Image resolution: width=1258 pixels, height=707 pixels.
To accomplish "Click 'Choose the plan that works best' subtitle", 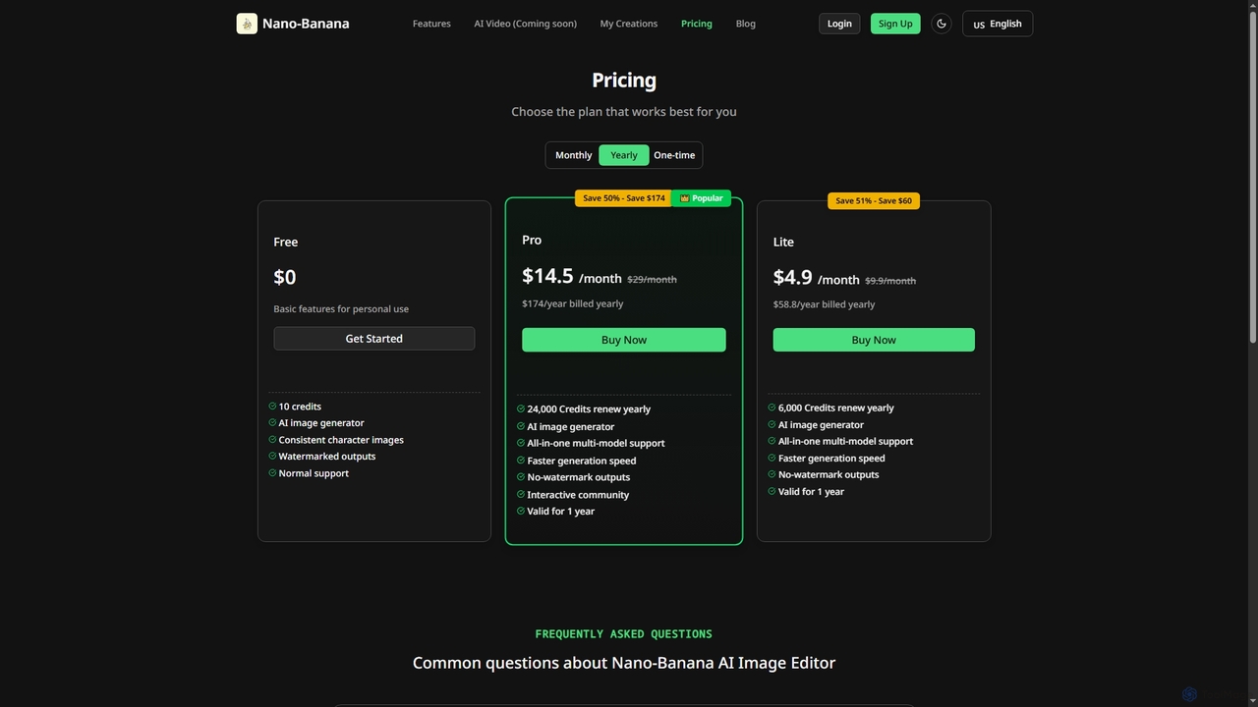I will 624,112.
